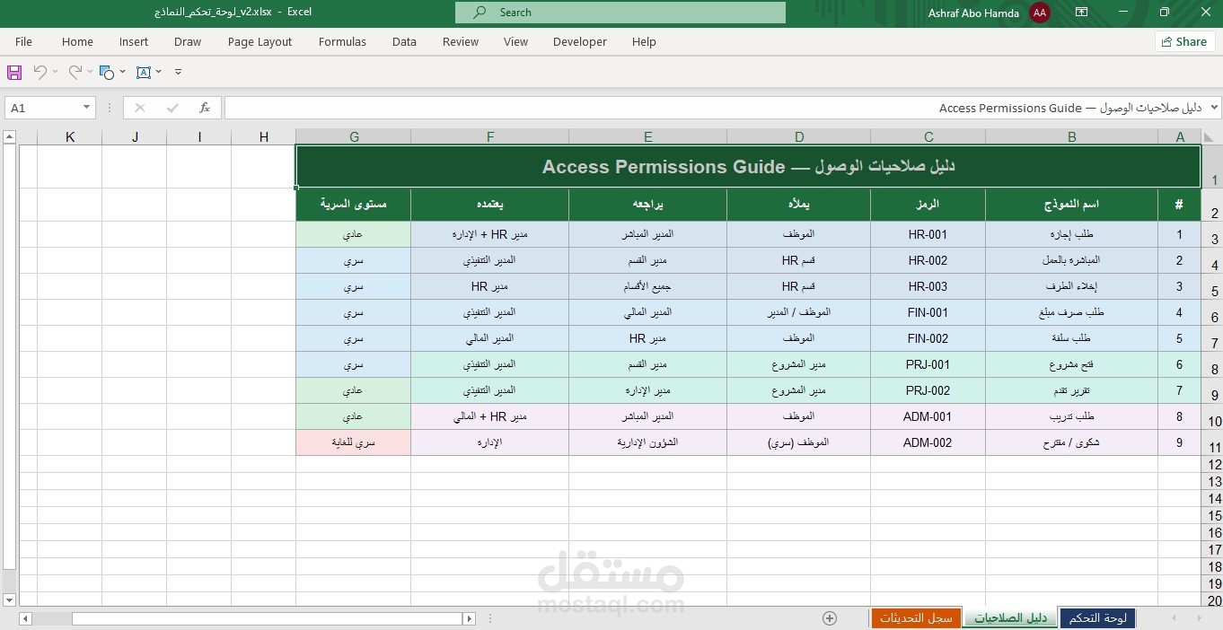Viewport: 1223px width, 630px height.
Task: Click the Redo arrow icon
Action: point(75,72)
